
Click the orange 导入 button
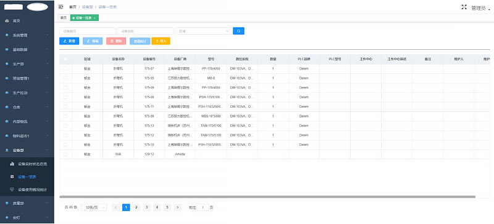(x=161, y=41)
